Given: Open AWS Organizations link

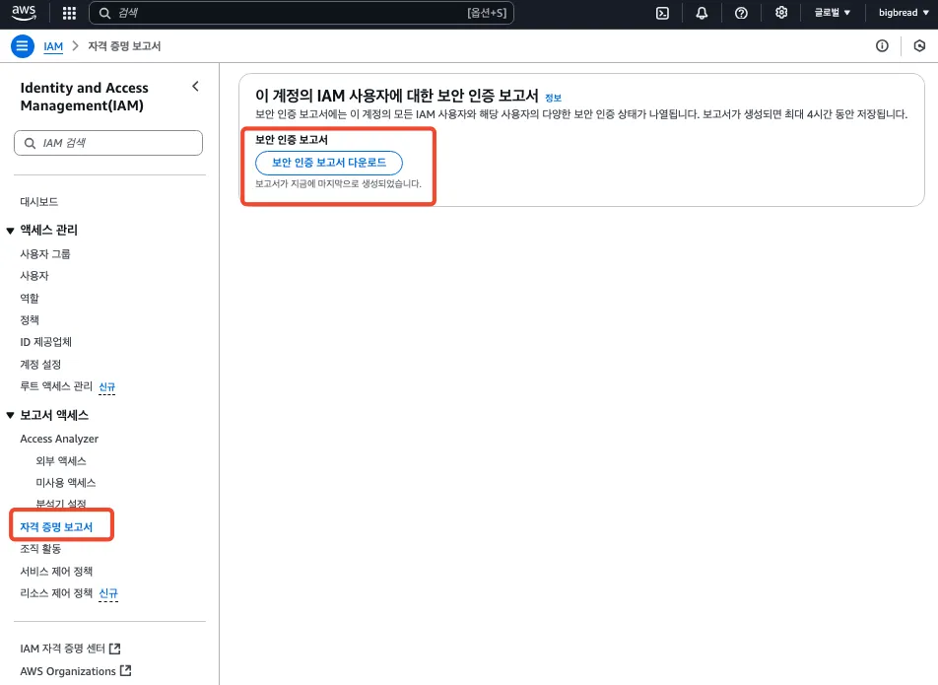Looking at the screenshot, I should (68, 671).
